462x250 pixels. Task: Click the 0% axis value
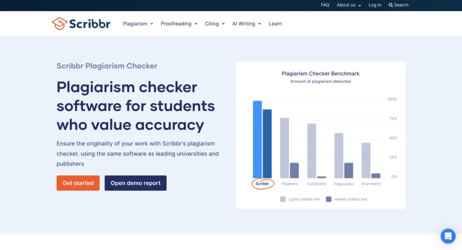click(394, 177)
